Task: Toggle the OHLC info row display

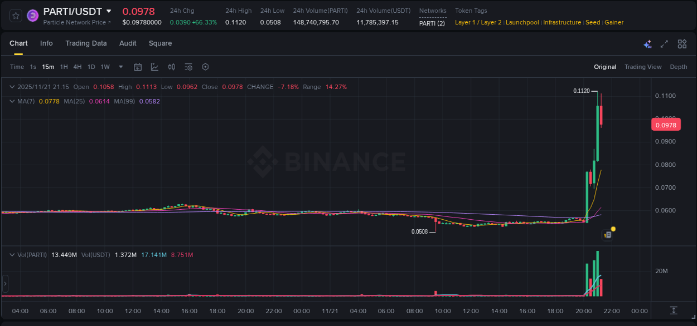Action: (x=11, y=87)
